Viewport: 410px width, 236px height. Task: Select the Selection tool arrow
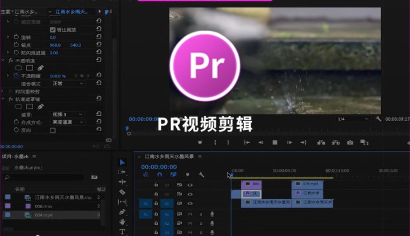click(x=122, y=162)
